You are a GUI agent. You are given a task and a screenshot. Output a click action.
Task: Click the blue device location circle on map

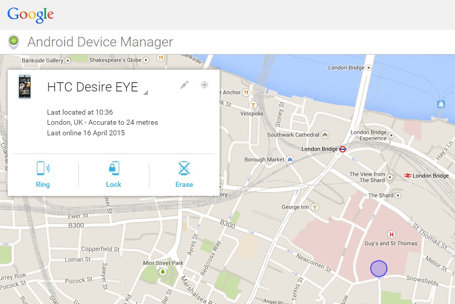(x=378, y=268)
